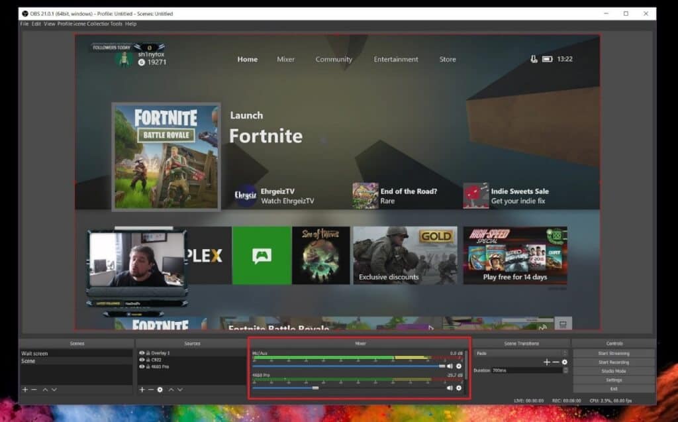678x422 pixels.
Task: Click the Community tab in the preview
Action: [x=334, y=60]
